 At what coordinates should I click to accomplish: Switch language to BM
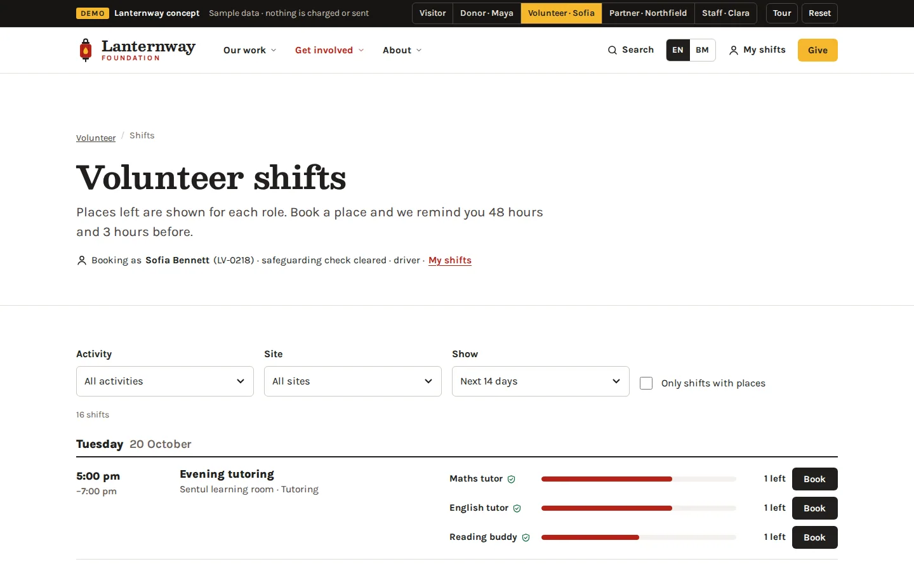click(702, 50)
